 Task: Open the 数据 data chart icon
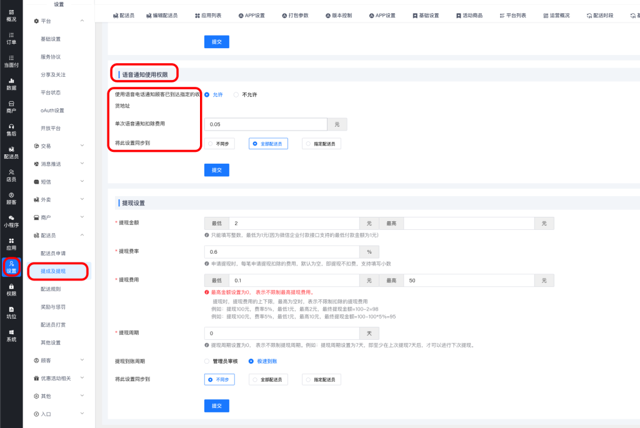(11, 84)
